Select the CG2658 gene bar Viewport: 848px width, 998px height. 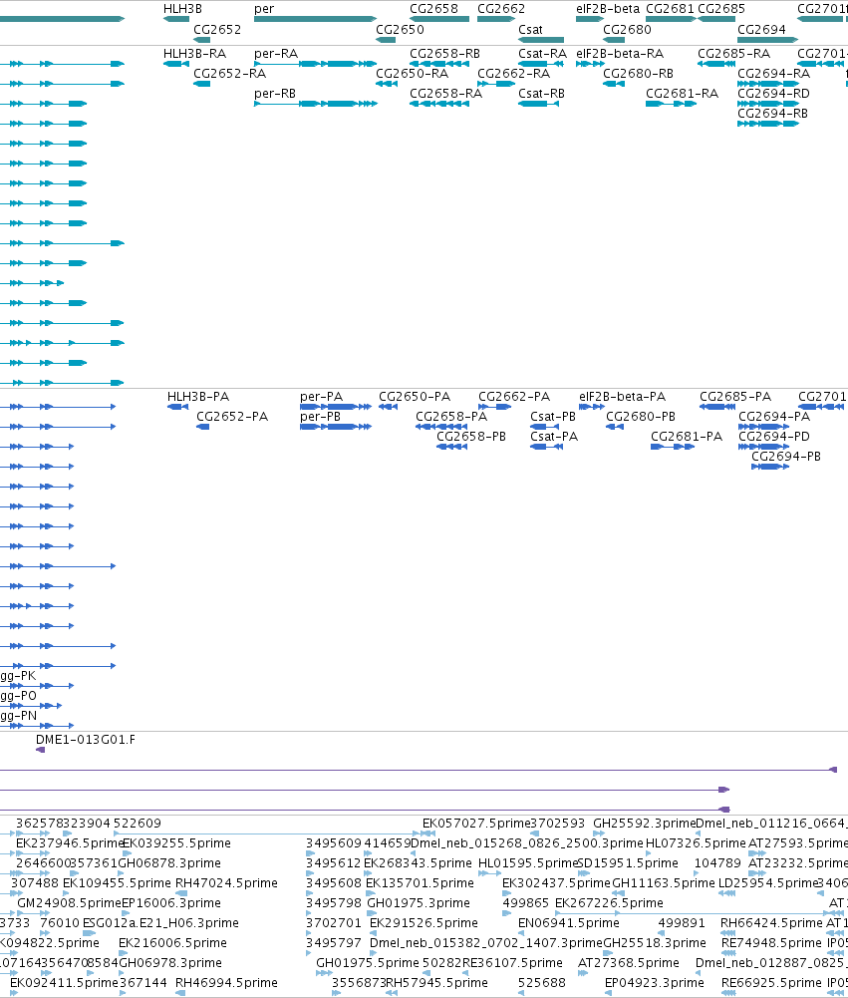(x=439, y=19)
